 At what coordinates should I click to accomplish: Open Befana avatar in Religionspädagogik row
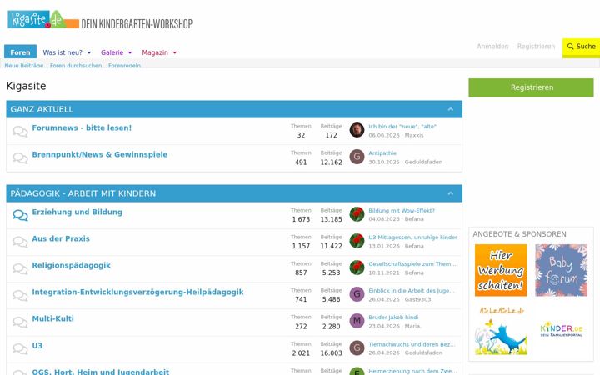357,267
